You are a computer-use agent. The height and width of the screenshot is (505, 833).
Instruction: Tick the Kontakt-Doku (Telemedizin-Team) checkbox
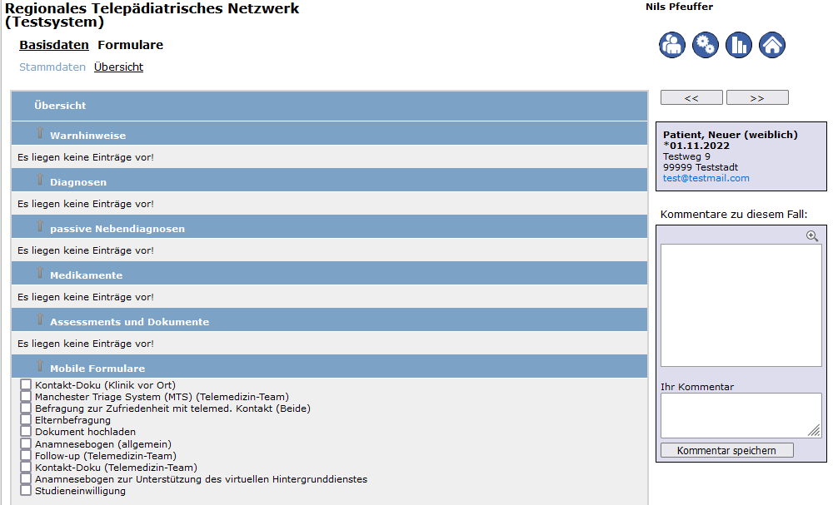26,466
